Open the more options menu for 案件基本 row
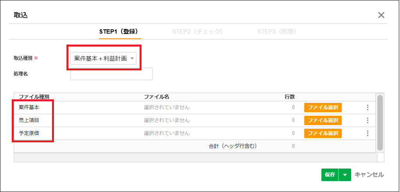400x192 pixels. [x=367, y=108]
